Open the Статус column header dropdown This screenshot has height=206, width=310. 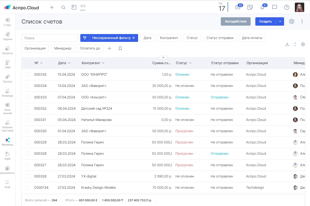(x=190, y=63)
